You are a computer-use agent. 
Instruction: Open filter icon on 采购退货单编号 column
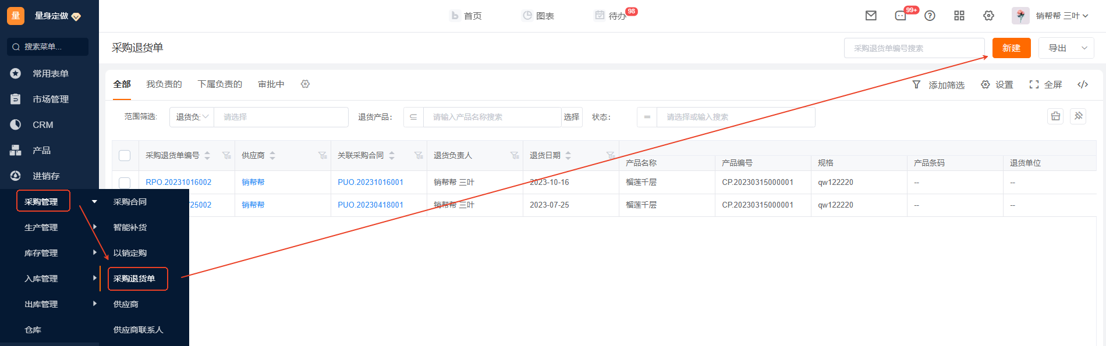pyautogui.click(x=226, y=155)
